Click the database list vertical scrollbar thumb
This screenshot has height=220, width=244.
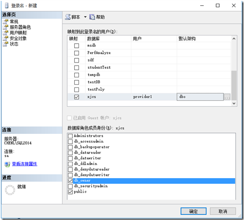(234, 86)
